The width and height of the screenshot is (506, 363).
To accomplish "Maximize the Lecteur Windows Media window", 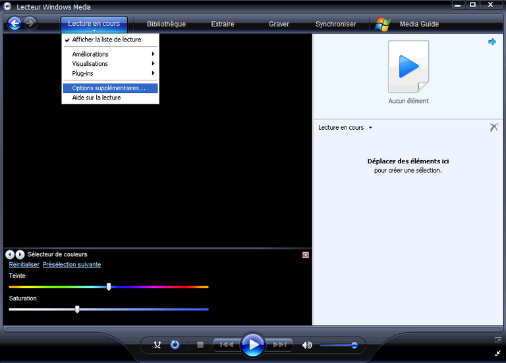I will point(472,5).
